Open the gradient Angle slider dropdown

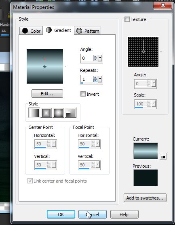tap(100, 58)
